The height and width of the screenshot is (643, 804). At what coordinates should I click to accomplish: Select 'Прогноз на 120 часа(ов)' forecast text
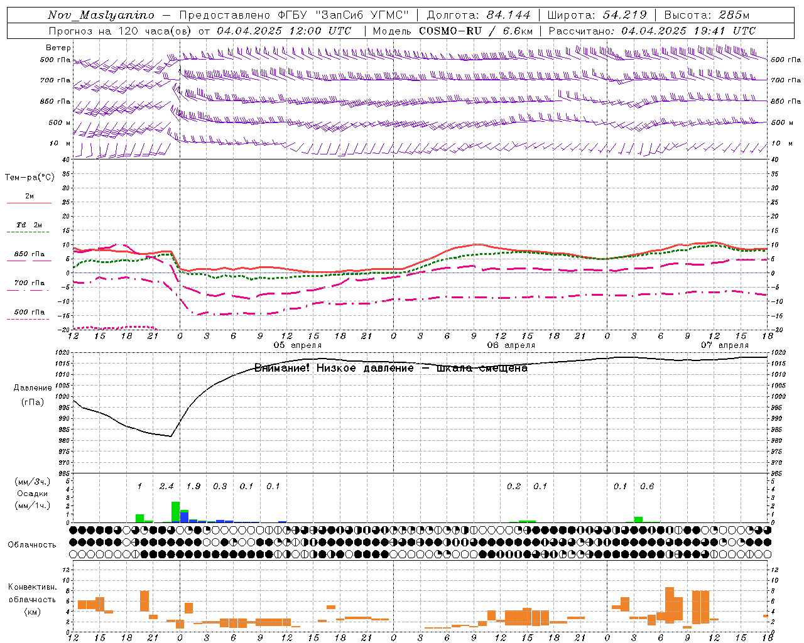point(121,31)
